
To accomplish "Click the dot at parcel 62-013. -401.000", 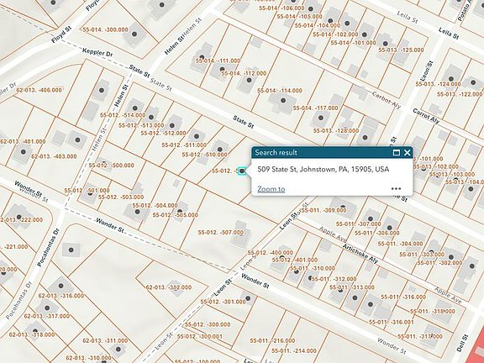I will pyautogui.click(x=24, y=151).
